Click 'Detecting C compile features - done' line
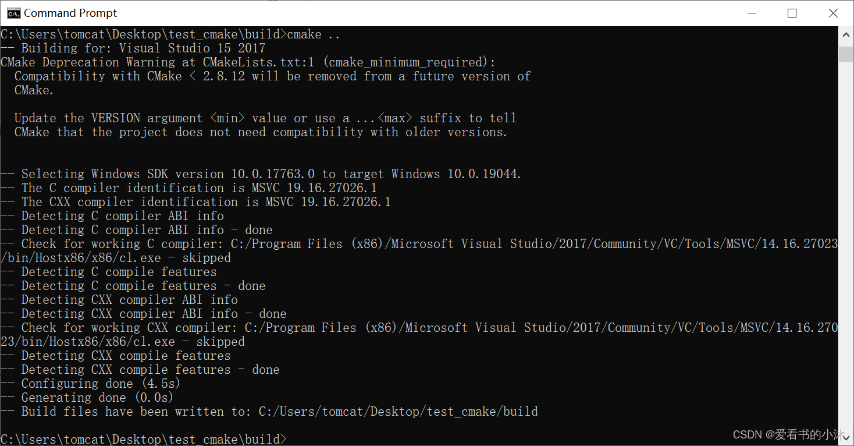Screen dimensions: 854x446 click(x=133, y=286)
